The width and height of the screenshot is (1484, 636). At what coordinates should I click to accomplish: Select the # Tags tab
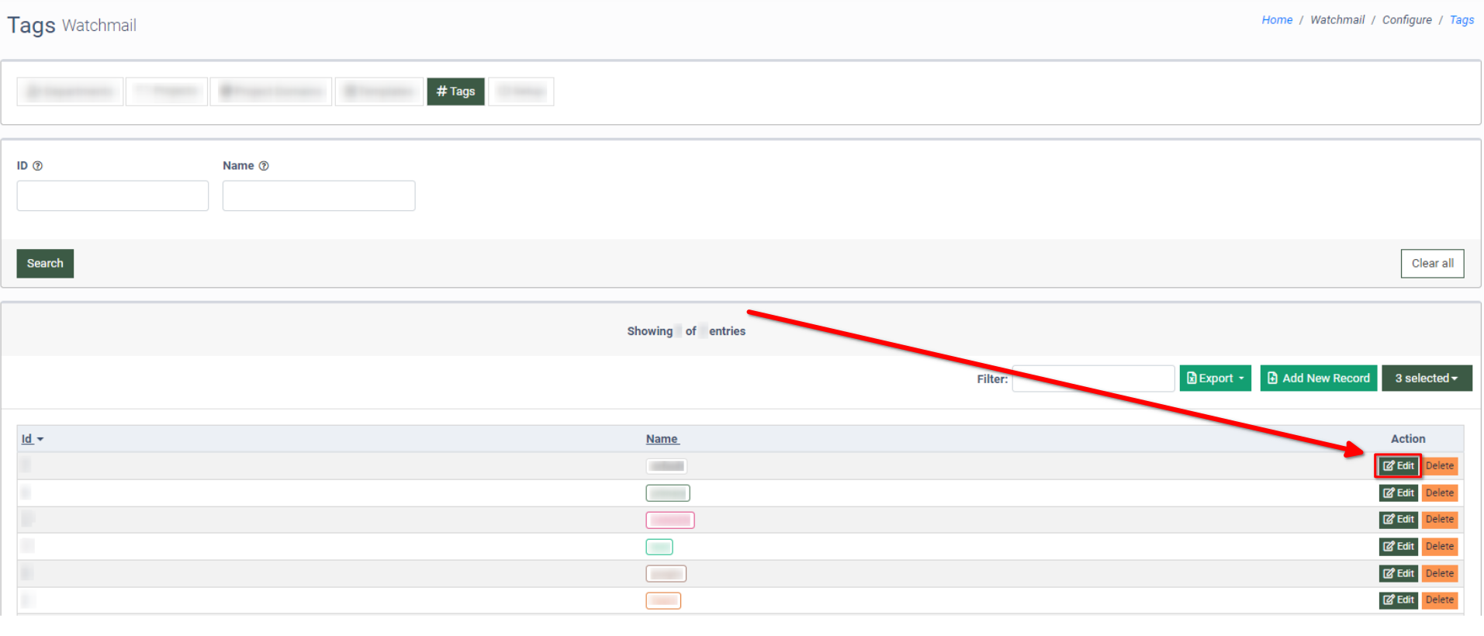click(455, 92)
